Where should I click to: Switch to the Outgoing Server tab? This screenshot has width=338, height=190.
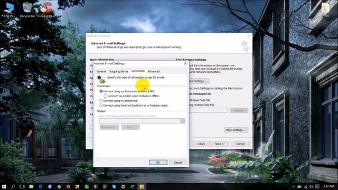pos(118,71)
